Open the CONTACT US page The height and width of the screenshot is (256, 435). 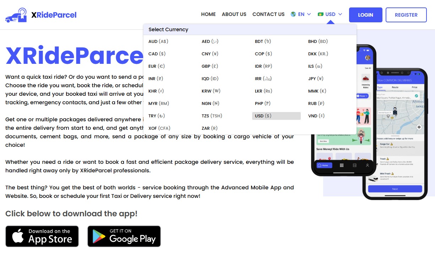(x=268, y=14)
